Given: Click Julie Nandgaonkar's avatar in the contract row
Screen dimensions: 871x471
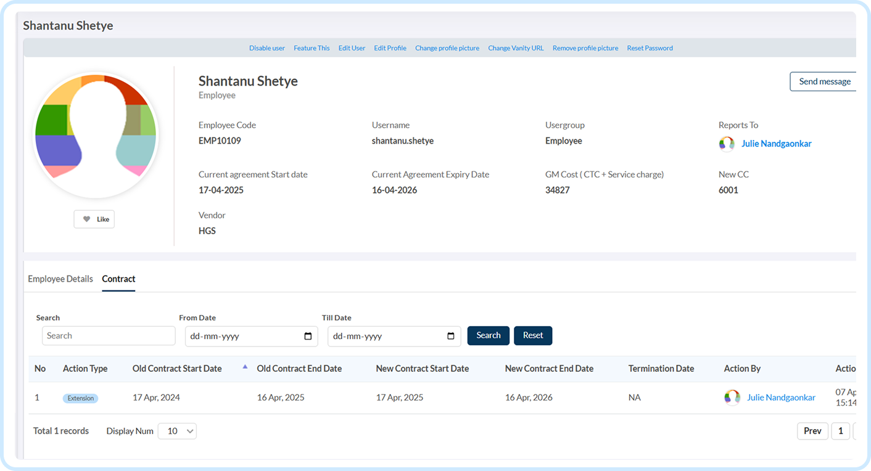Looking at the screenshot, I should [x=732, y=398].
